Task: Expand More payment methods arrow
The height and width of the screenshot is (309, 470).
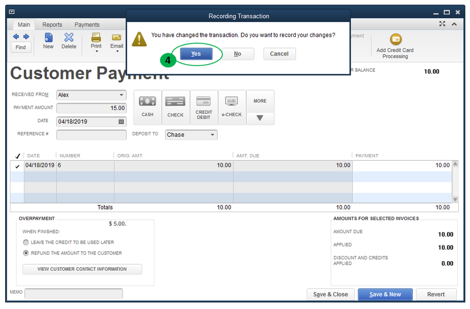Action: 260,118
